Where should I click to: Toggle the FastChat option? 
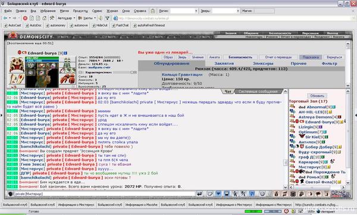(x=120, y=26)
